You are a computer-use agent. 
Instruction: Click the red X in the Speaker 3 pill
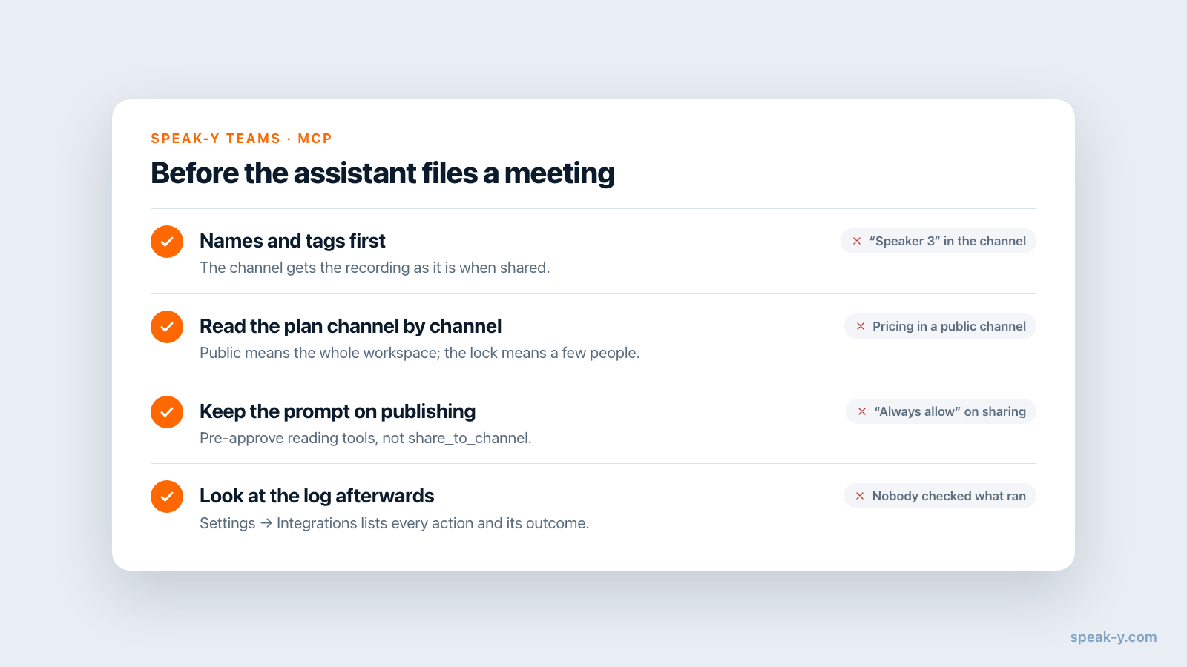point(857,241)
